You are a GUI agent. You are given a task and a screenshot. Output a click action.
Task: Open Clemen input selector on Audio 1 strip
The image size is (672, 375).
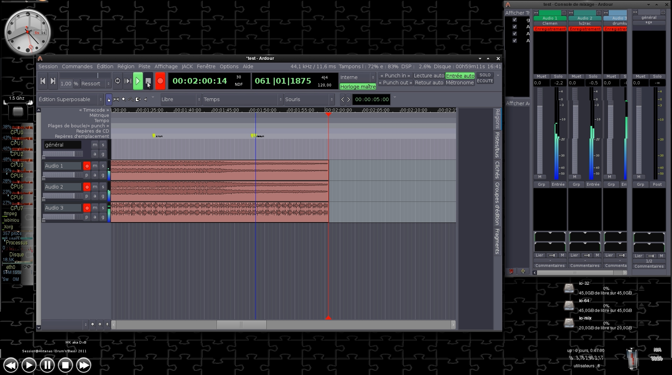(550, 23)
